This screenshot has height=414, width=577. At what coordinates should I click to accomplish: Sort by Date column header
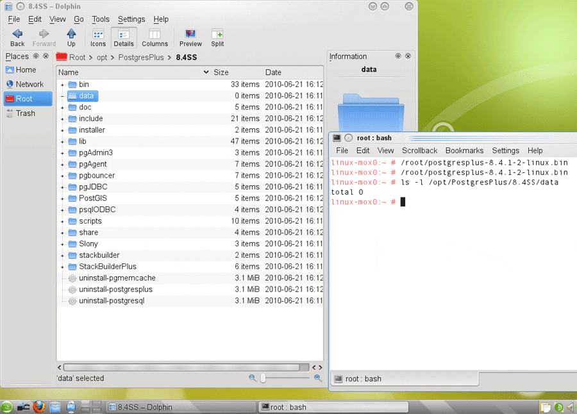[x=293, y=72]
